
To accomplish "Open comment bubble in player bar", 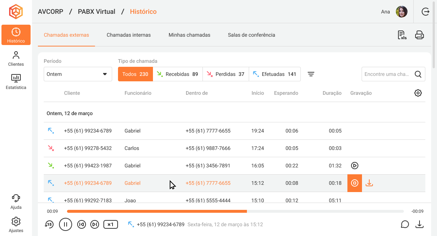I will coord(405,224).
